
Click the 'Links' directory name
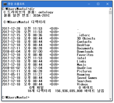pos(82,61)
